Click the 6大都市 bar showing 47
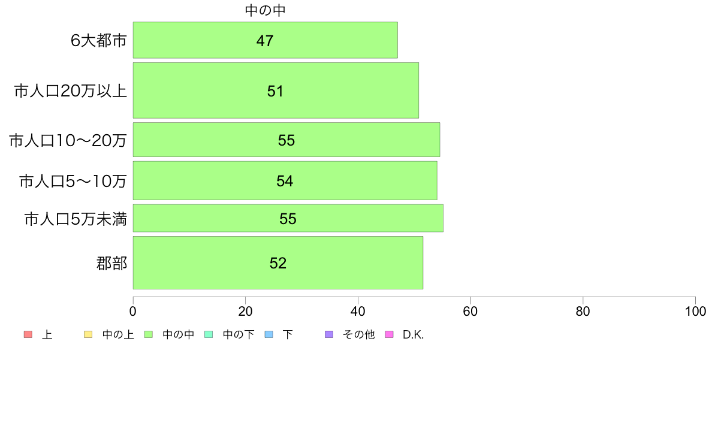This screenshot has width=712, height=441. 265,40
